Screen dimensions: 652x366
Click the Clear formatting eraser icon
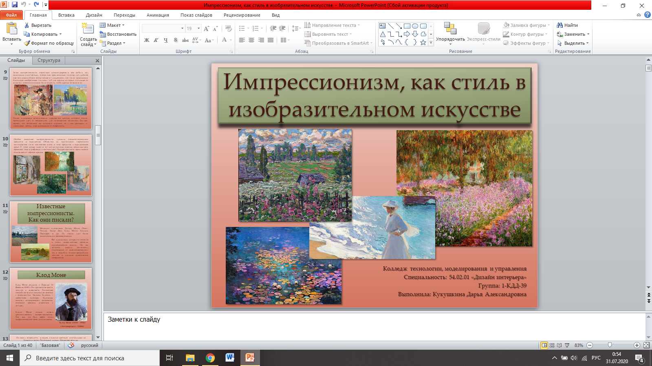point(229,28)
